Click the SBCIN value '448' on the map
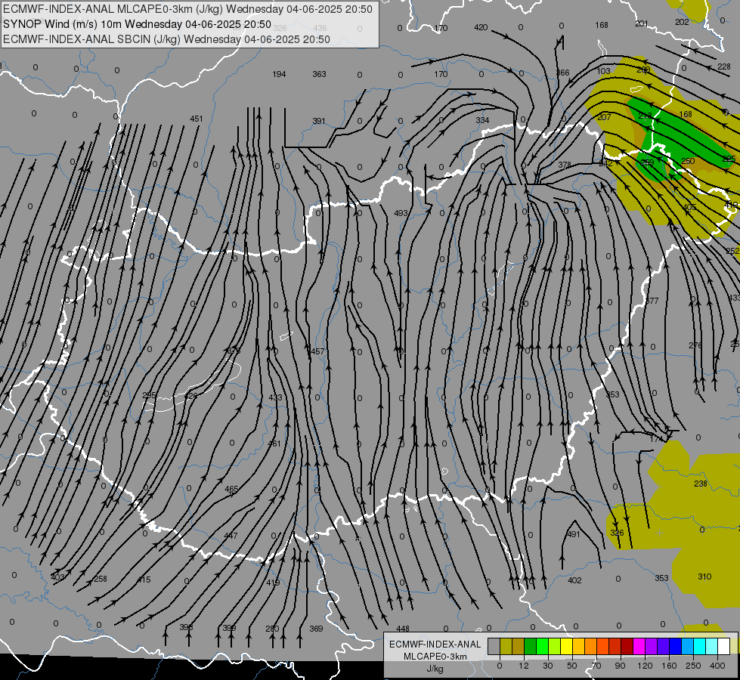 coord(403,629)
